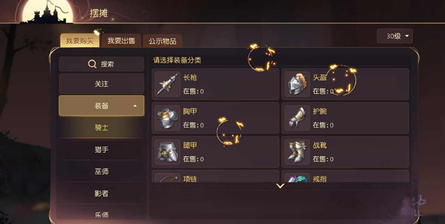
Task: Select 影者 class in sidebar
Action: point(102,193)
